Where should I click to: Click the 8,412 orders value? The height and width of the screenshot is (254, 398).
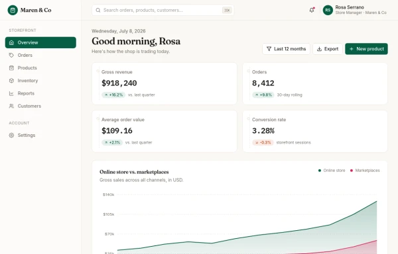point(263,83)
